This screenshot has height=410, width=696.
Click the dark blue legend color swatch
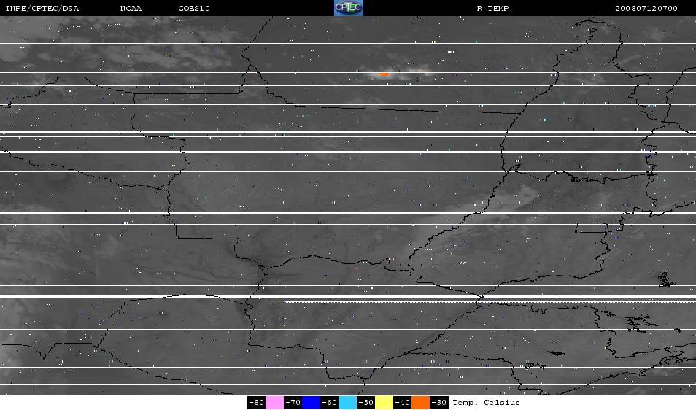(312, 403)
